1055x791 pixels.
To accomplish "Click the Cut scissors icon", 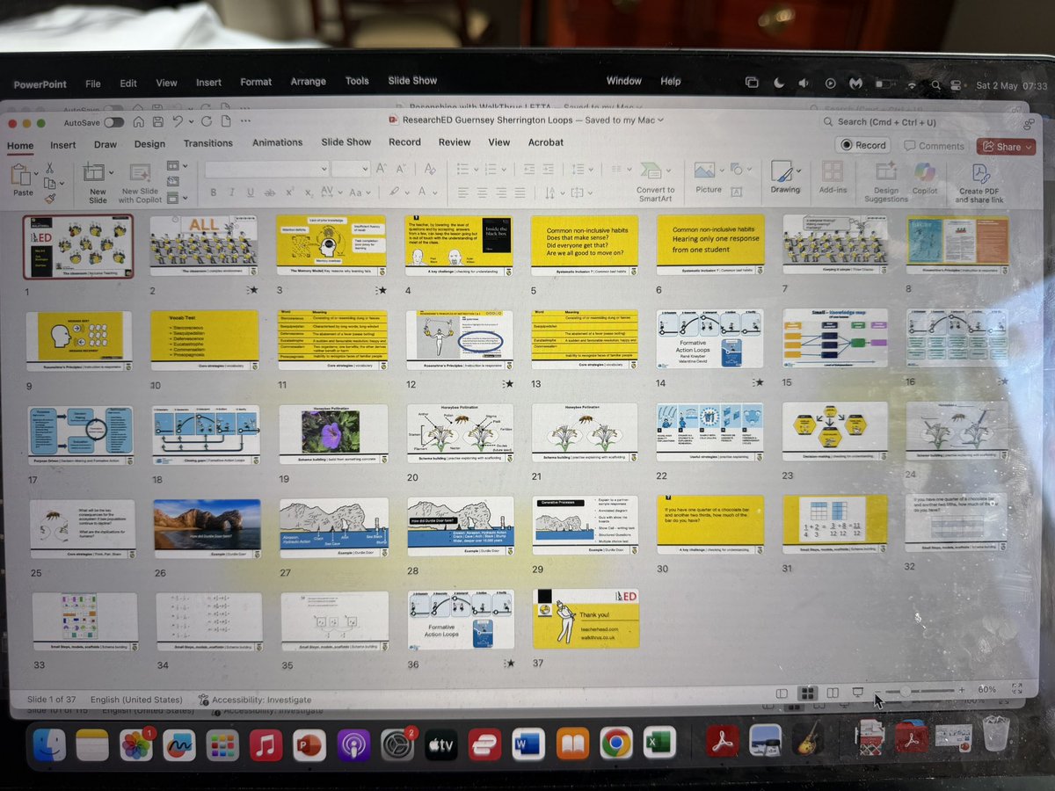I will tap(50, 167).
